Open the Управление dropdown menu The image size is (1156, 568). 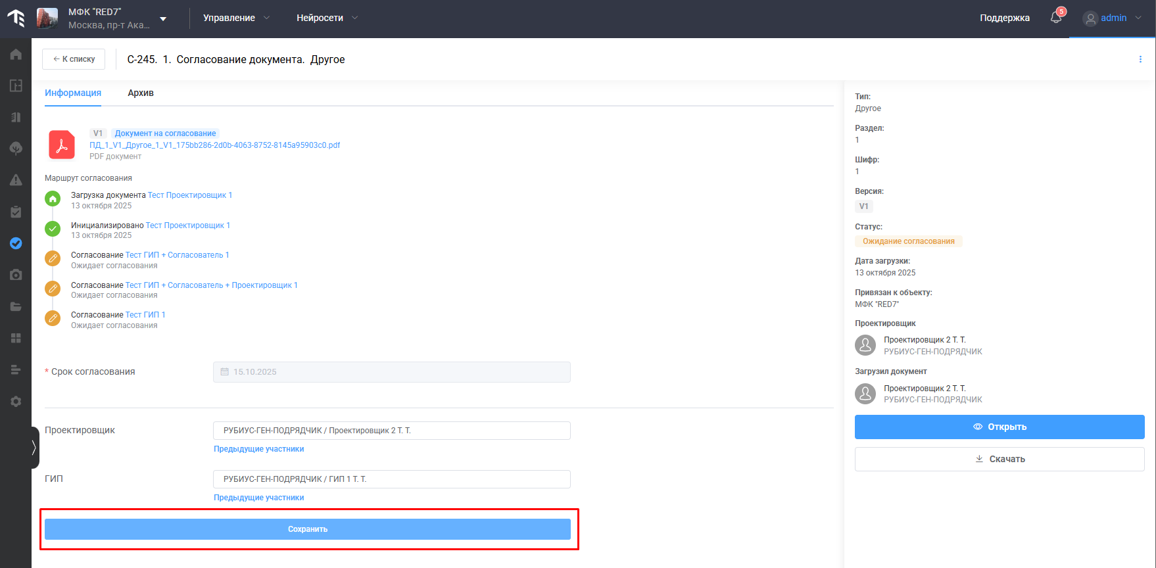click(236, 18)
